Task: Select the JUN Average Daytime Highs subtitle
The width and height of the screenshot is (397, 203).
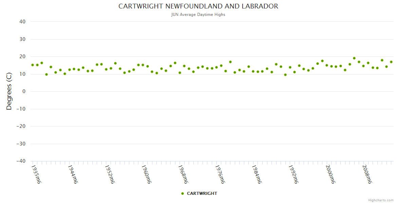Action: tap(198, 15)
